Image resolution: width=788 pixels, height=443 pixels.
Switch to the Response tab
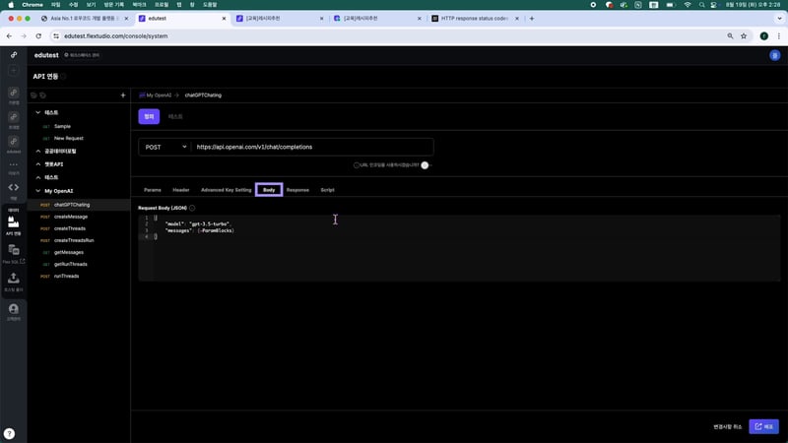(297, 189)
